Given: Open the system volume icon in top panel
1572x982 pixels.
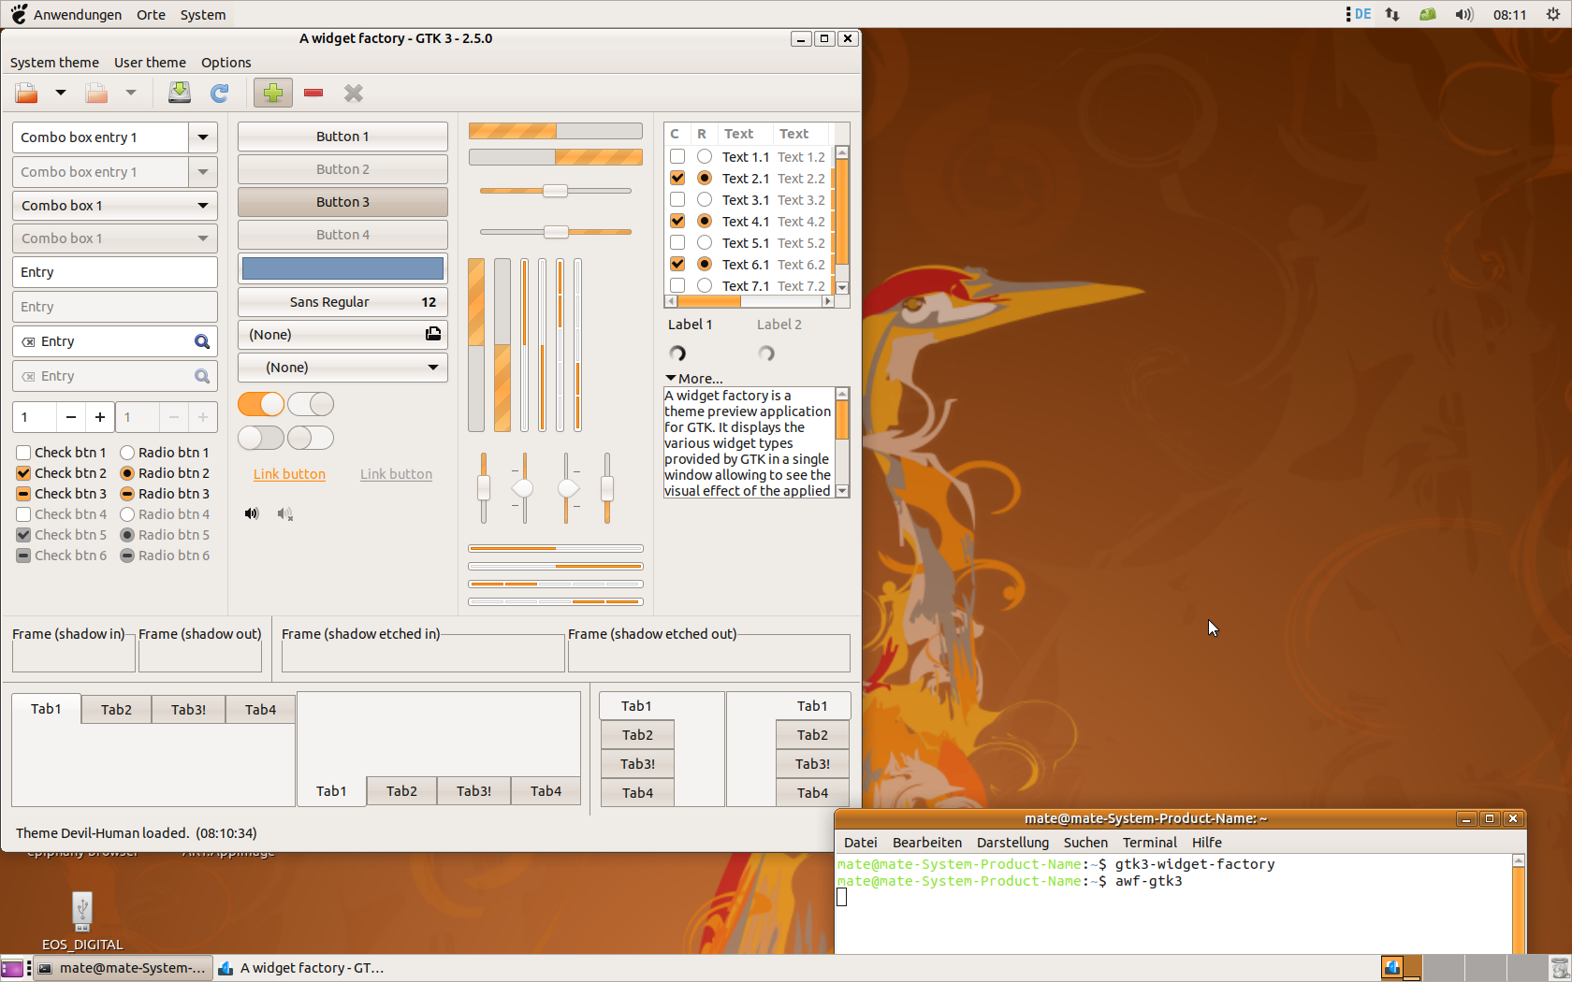Looking at the screenshot, I should pos(1464,14).
